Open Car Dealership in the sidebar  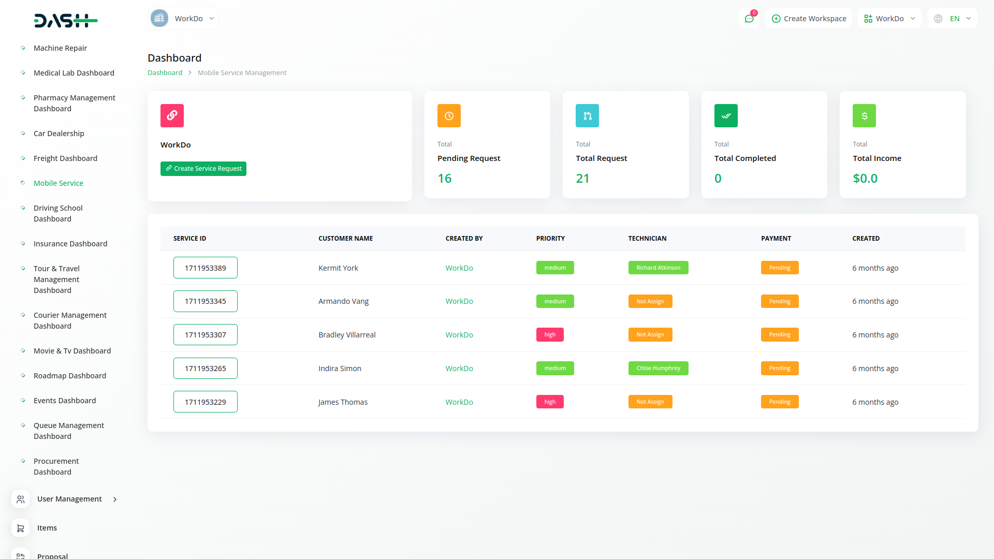(x=59, y=134)
